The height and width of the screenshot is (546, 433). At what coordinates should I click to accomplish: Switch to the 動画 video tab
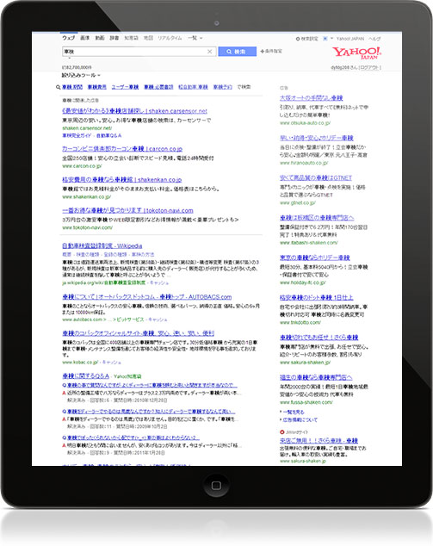pyautogui.click(x=100, y=38)
